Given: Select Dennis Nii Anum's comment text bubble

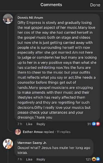Looking at the screenshot, I should (x=57, y=67).
